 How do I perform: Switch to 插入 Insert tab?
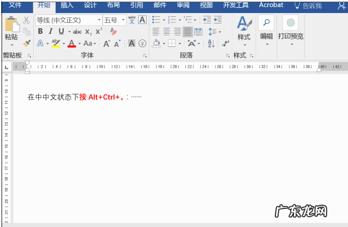click(x=67, y=5)
